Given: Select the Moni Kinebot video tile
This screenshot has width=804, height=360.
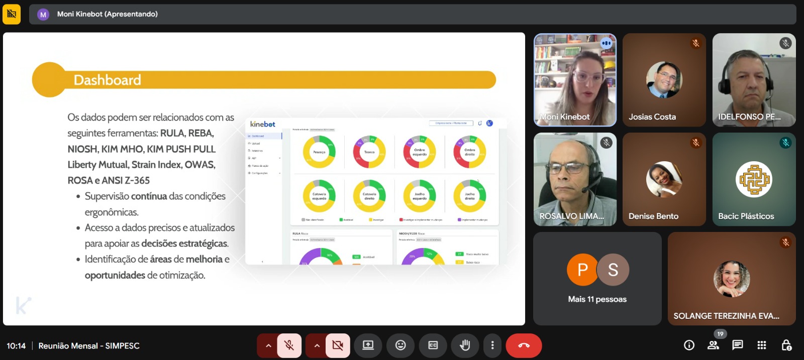Looking at the screenshot, I should tap(575, 80).
